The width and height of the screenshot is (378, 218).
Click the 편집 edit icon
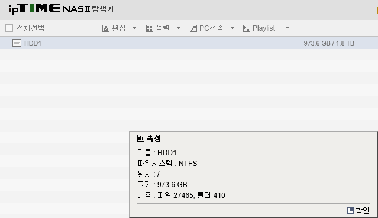coord(106,28)
